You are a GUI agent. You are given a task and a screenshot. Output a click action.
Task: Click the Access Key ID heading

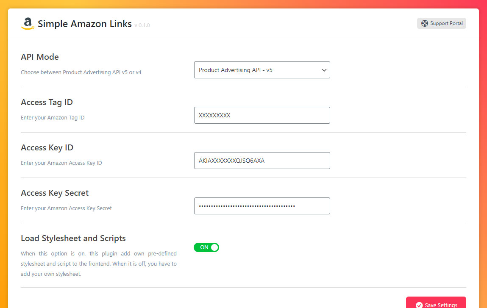47,148
